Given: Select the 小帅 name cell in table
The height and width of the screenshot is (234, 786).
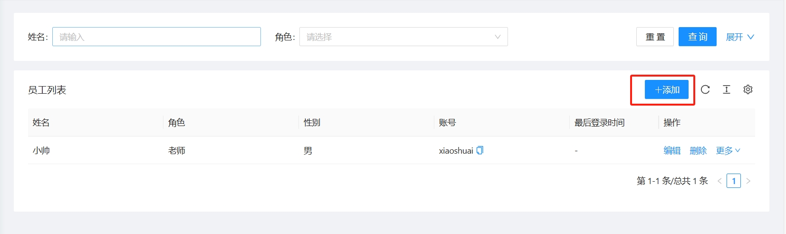Looking at the screenshot, I should [41, 150].
